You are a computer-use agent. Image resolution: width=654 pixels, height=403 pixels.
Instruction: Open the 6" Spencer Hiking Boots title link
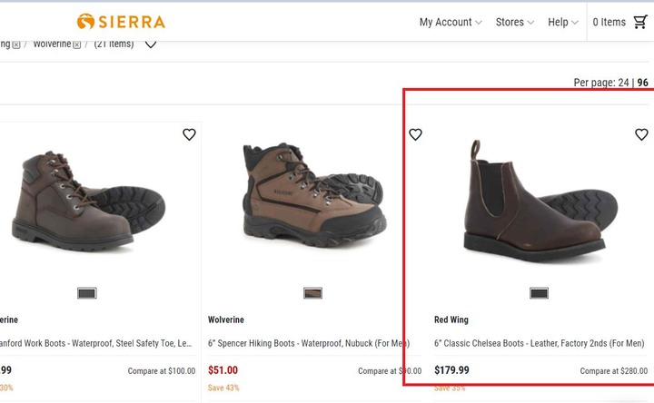point(303,343)
